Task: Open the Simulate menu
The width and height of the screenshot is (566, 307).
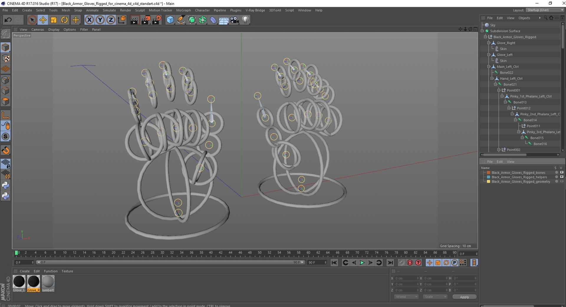Action: click(109, 10)
